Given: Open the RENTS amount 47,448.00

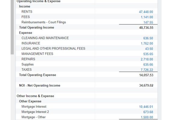Looking at the screenshot, I should point(146,12).
